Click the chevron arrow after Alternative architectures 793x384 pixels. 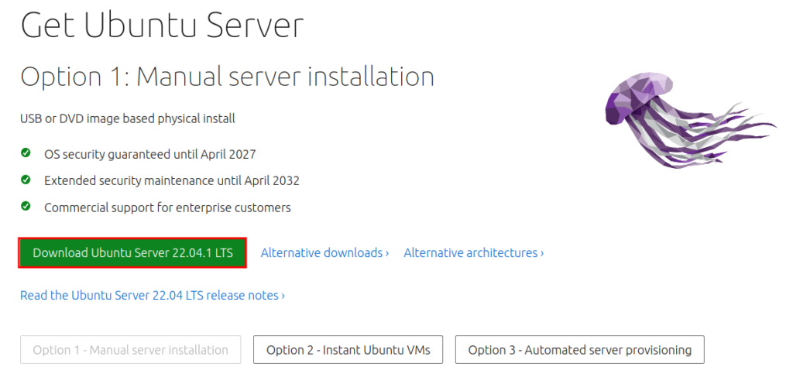(542, 253)
